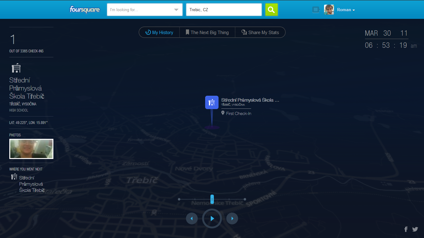Share on Twitter icon

415,229
